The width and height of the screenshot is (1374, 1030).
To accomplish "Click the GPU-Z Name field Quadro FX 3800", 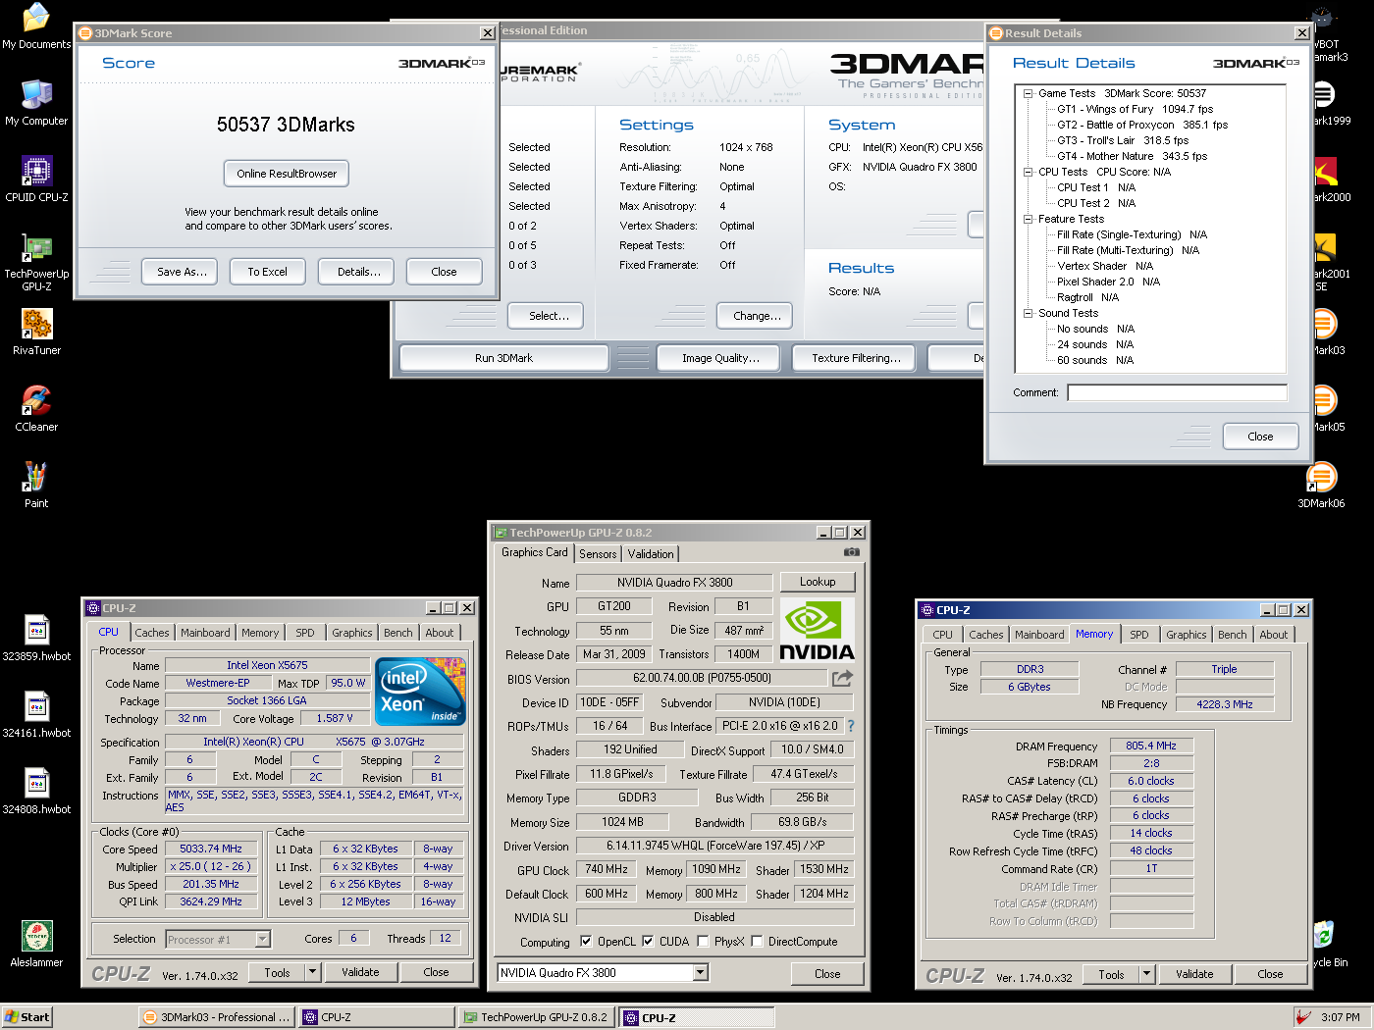I will click(x=674, y=583).
